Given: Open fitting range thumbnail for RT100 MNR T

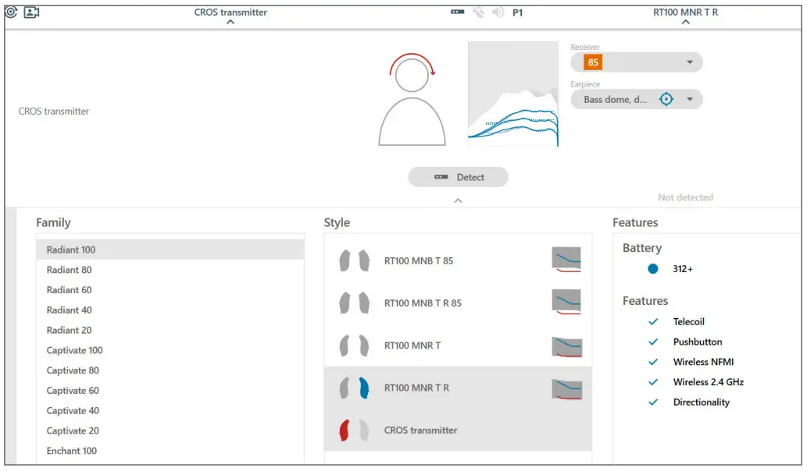Looking at the screenshot, I should click(x=566, y=347).
